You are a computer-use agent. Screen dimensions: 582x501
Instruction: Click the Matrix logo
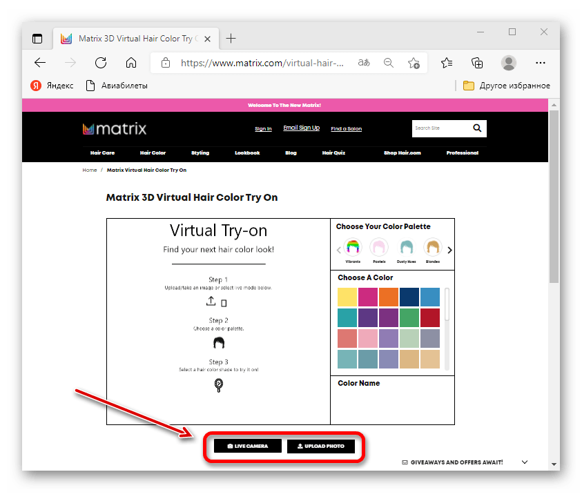point(115,129)
